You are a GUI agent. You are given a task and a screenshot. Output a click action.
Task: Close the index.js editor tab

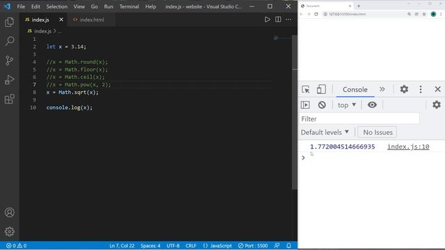coord(61,19)
